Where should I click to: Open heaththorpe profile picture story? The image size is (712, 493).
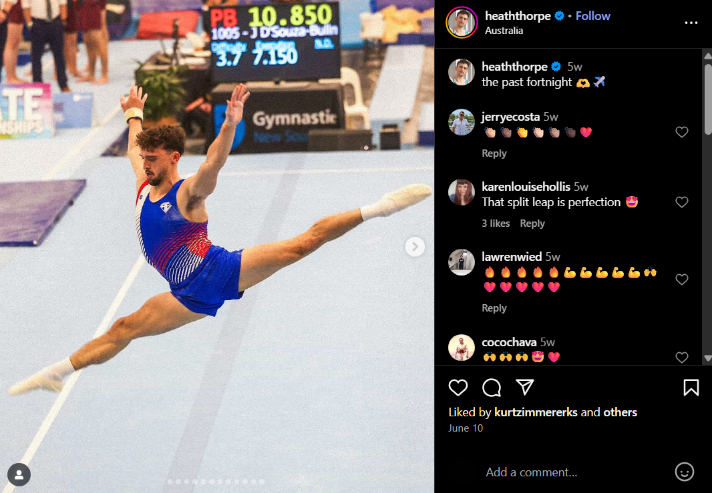click(462, 22)
